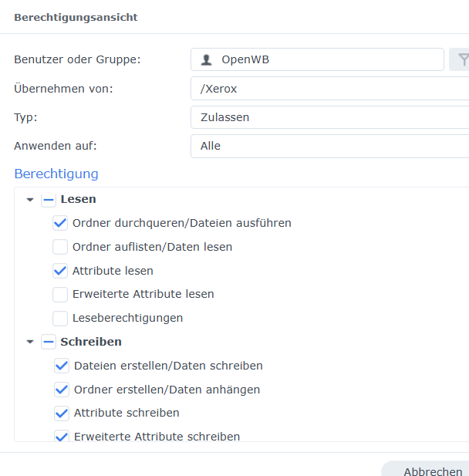Disable Attribute schreiben permission
Screen dimensions: 469x476
tap(62, 413)
